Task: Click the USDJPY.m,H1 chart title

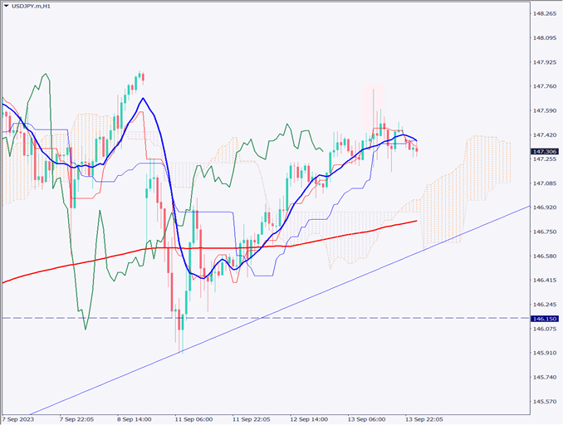Action: (35, 7)
